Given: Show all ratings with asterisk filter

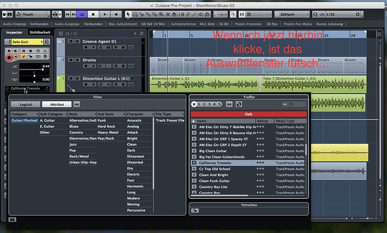Looking at the screenshot, I should click(194, 104).
